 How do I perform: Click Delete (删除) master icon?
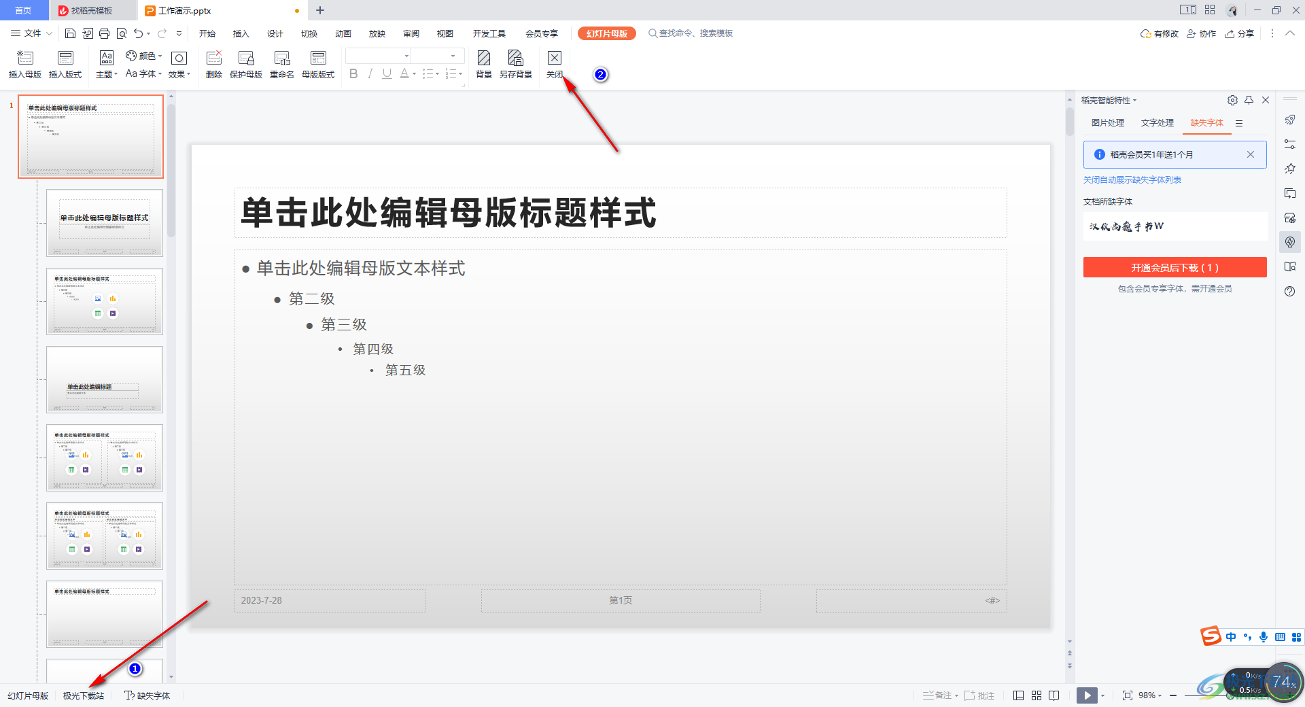[x=214, y=65]
